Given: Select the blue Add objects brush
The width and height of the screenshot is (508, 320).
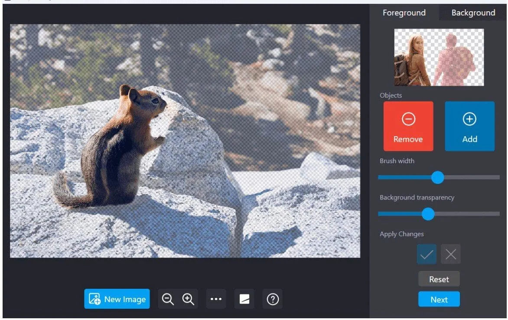Looking at the screenshot, I should 469,126.
